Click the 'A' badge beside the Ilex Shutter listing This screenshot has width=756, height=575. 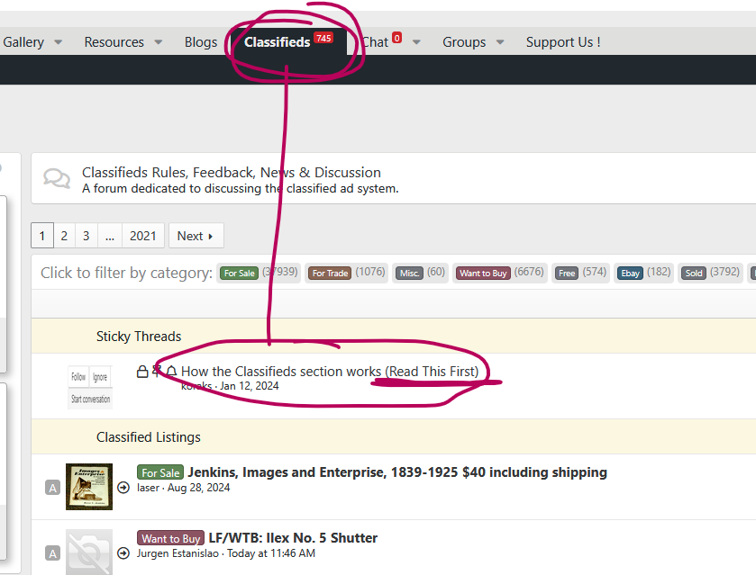point(53,553)
